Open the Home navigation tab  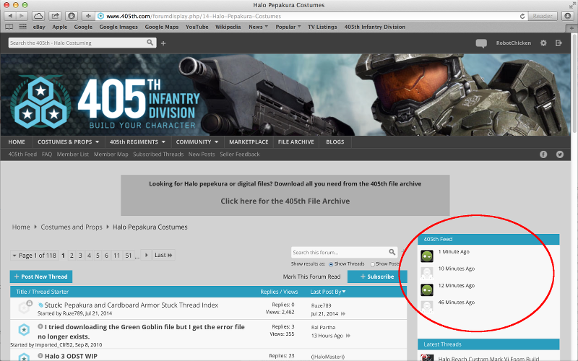pyautogui.click(x=17, y=142)
